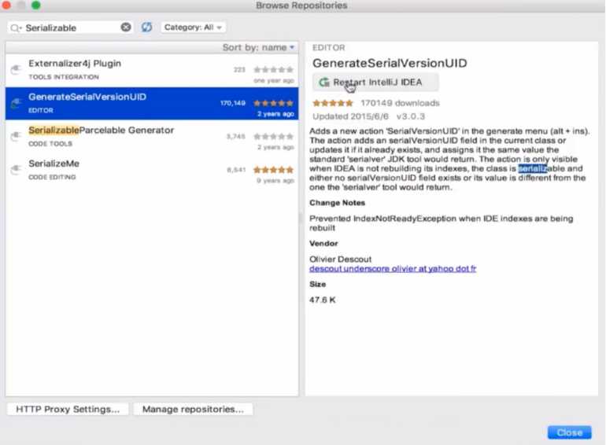Click the star rating of SerializeMe
Viewport: 606px width, 445px height.
tap(273, 170)
